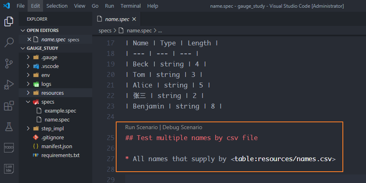Open the Extensions view icon
The width and height of the screenshot is (366, 183).
[x=9, y=106]
